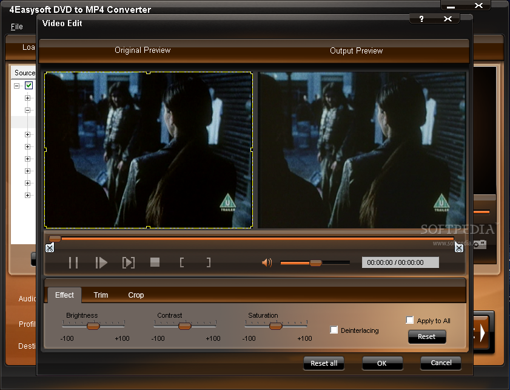Click the Saturation +100 label

(304, 338)
